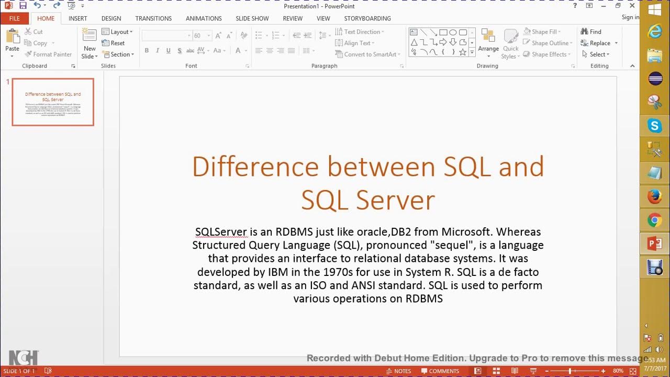Switch to Slide Sorter view in status bar
The height and width of the screenshot is (377, 670).
496,371
